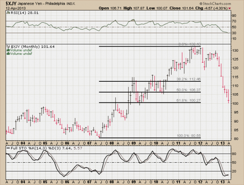Select the $XJY ticker symbol in the title
The image size is (244, 185).
click(11, 3)
